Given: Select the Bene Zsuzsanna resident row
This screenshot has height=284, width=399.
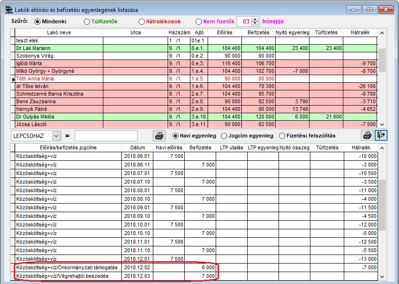Looking at the screenshot, I should point(36,101).
